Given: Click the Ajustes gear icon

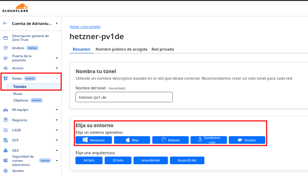Looking at the screenshot, I should [6, 171].
